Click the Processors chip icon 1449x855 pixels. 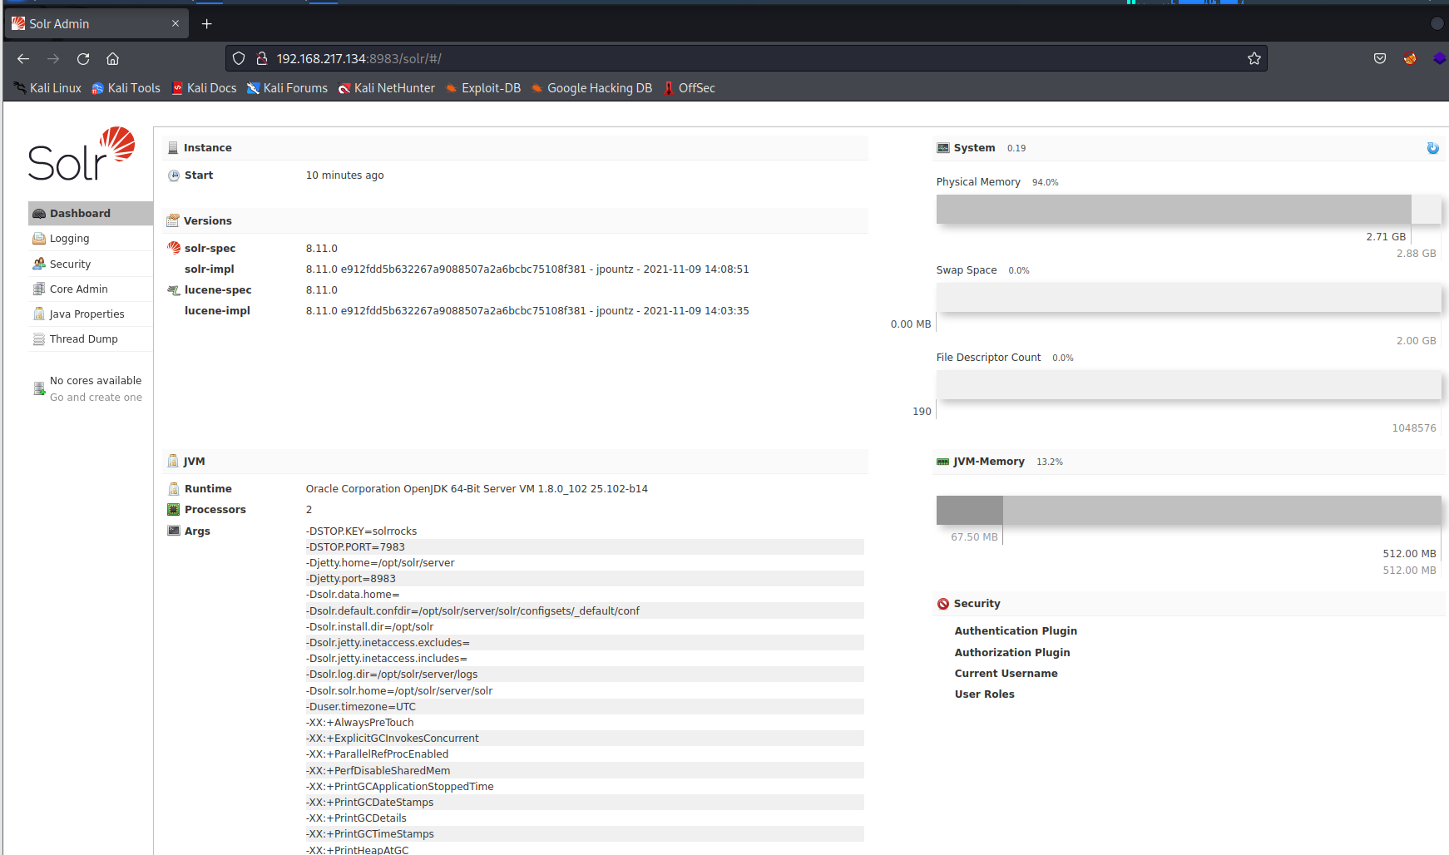click(x=174, y=510)
